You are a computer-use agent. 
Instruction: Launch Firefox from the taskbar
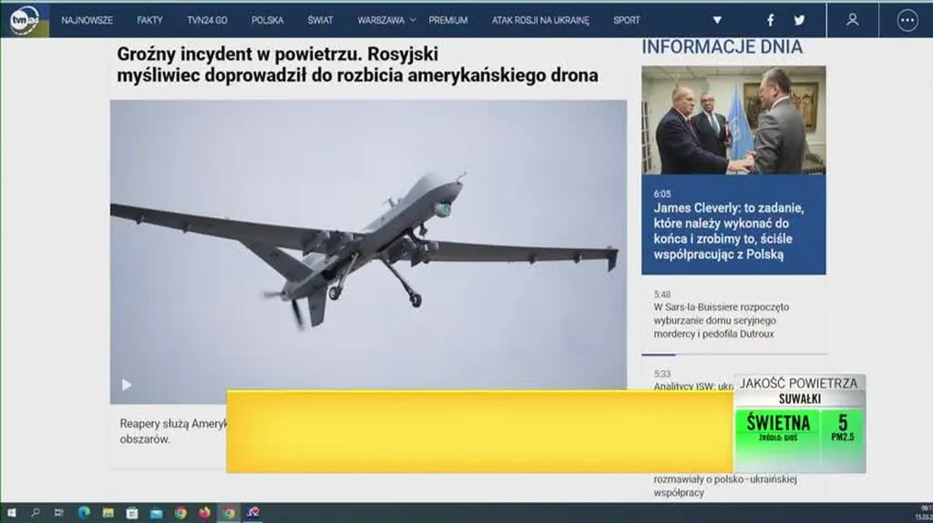204,513
